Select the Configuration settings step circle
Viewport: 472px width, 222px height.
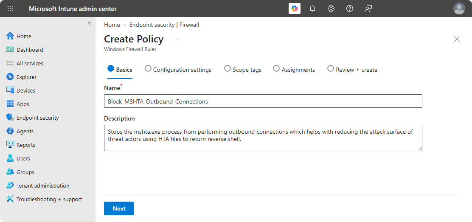tap(148, 68)
